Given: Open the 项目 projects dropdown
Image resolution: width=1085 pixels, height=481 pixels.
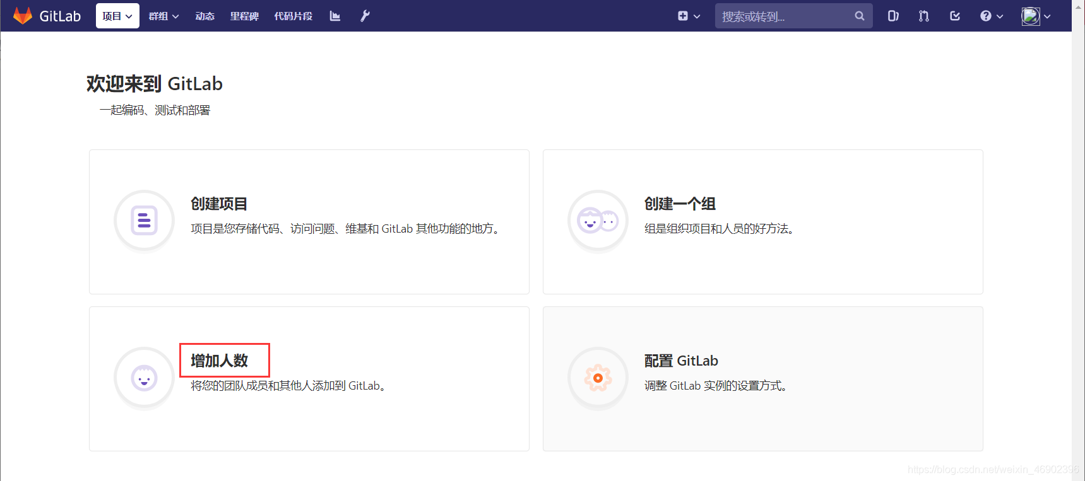Looking at the screenshot, I should tap(117, 16).
